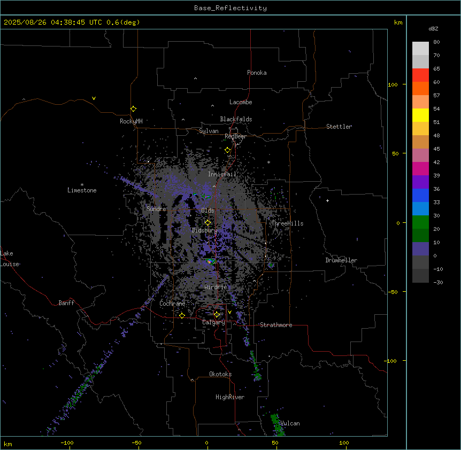Click the Base_Reflectivity title text
461x450 pixels.
(x=231, y=8)
